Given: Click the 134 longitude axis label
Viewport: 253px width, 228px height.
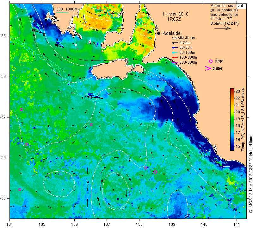Looking at the screenshot, I should (x=10, y=225).
